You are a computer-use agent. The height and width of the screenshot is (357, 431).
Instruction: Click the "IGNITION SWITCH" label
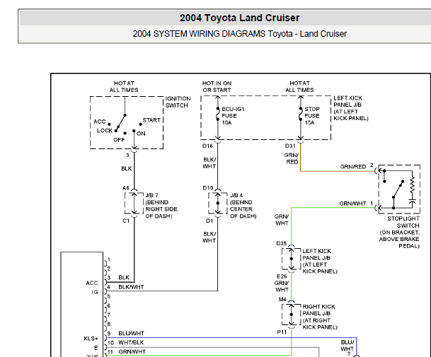tap(178, 102)
